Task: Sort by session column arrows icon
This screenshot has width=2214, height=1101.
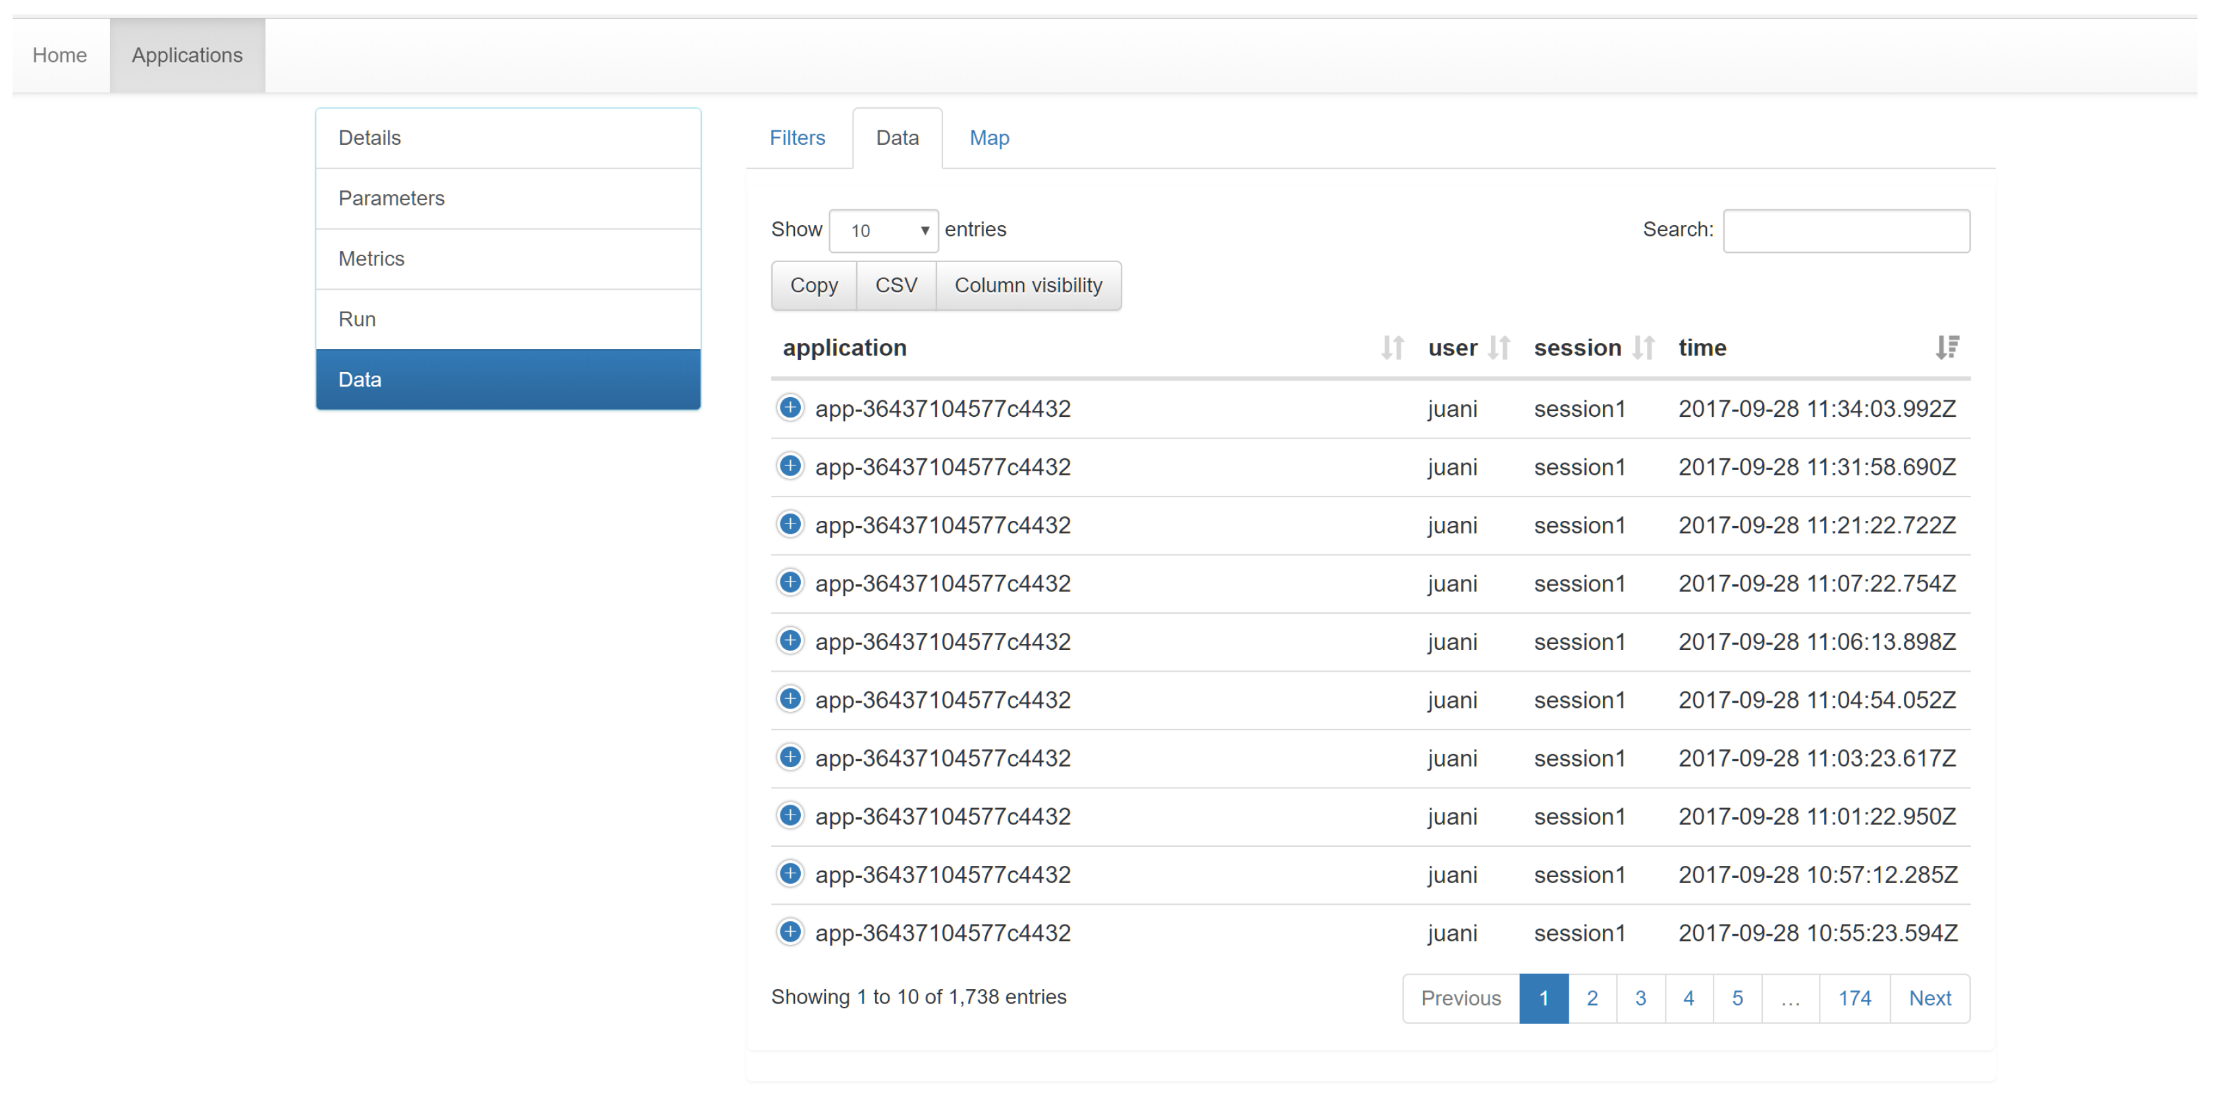Action: 1643,348
